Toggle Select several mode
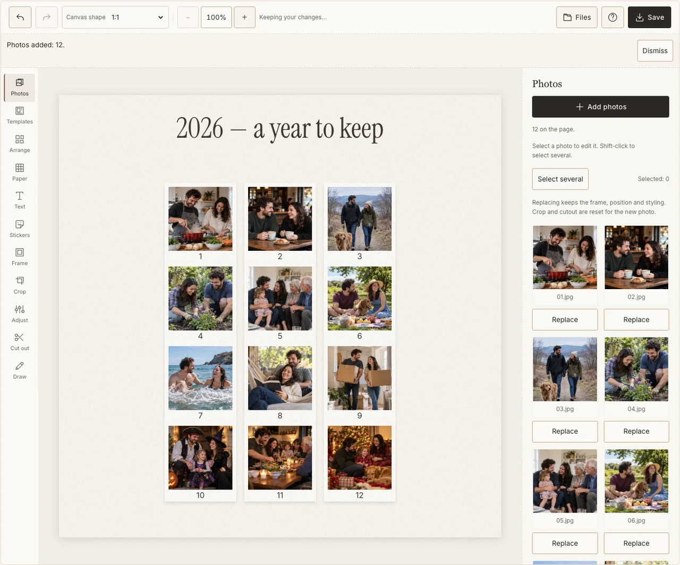Image resolution: width=680 pixels, height=565 pixels. (560, 179)
